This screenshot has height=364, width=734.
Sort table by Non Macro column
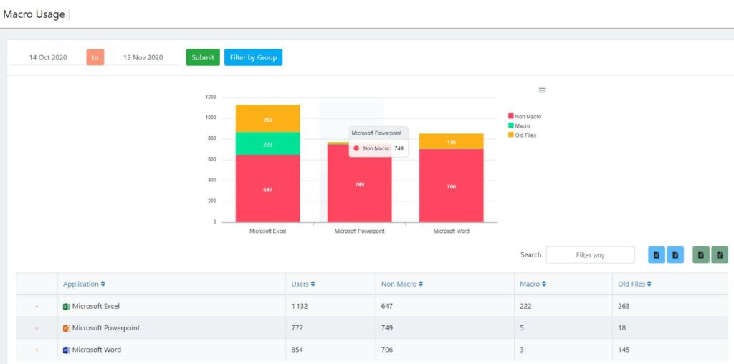403,284
